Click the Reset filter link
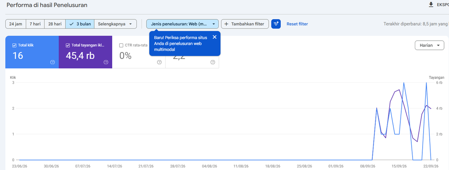The image size is (449, 170). click(297, 24)
